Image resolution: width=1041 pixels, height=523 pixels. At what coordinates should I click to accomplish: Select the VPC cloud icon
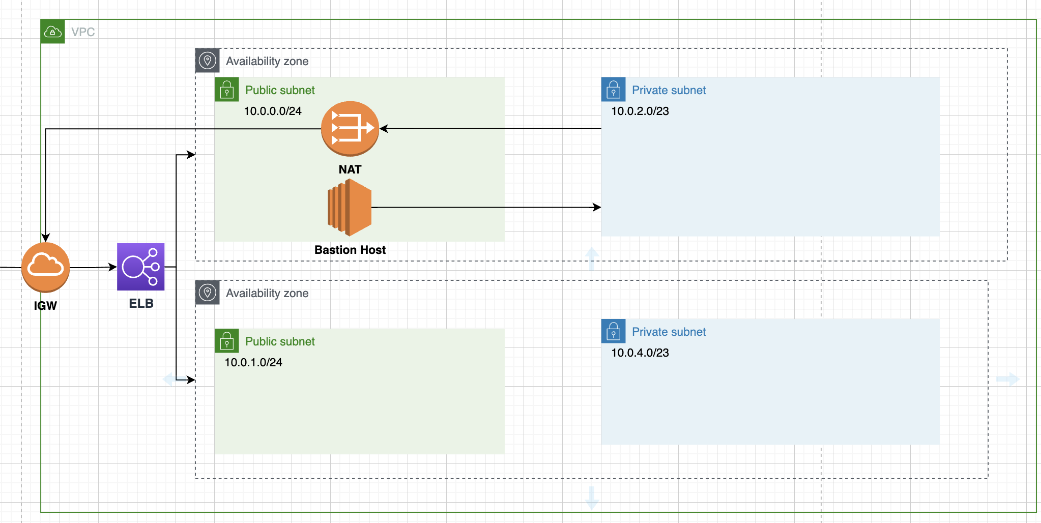point(53,32)
